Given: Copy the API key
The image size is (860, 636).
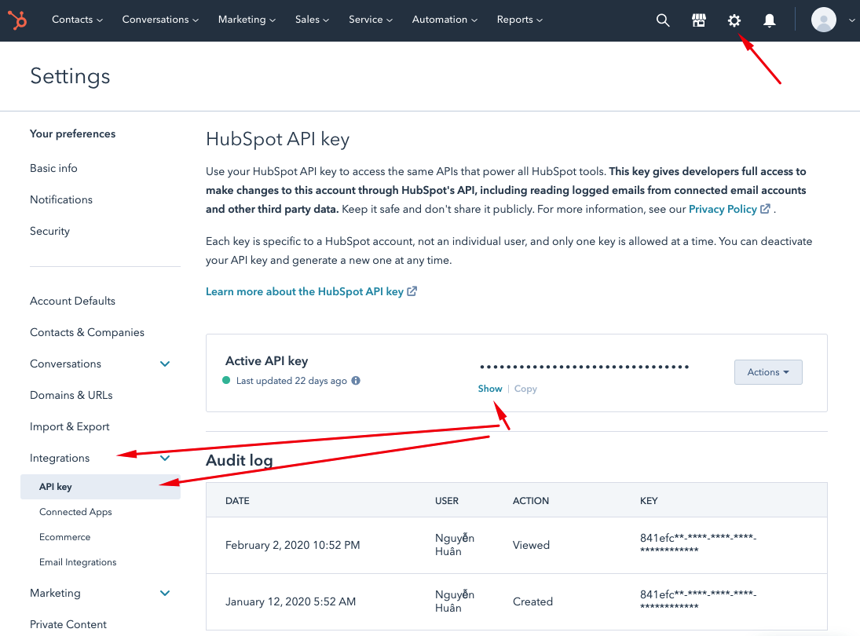Looking at the screenshot, I should (525, 389).
